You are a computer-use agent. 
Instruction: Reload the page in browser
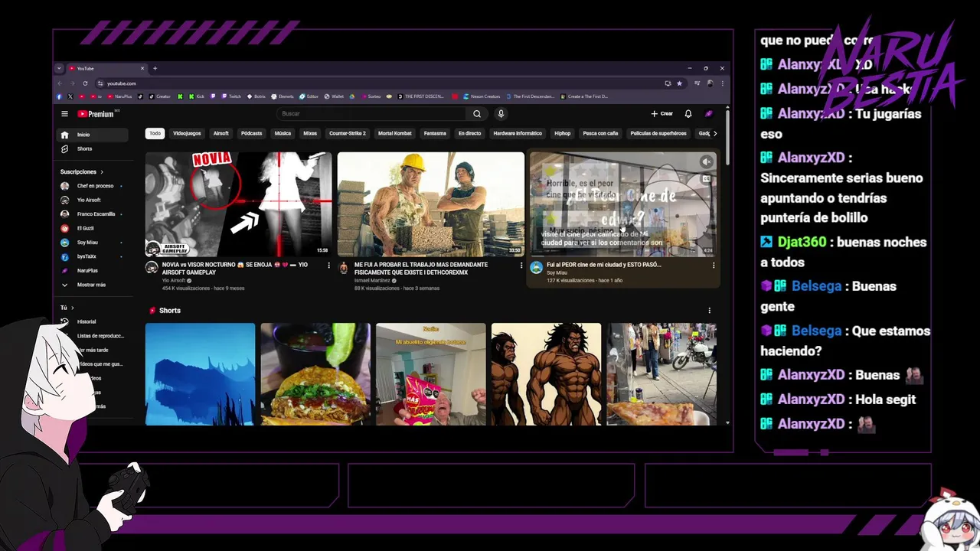coord(85,83)
